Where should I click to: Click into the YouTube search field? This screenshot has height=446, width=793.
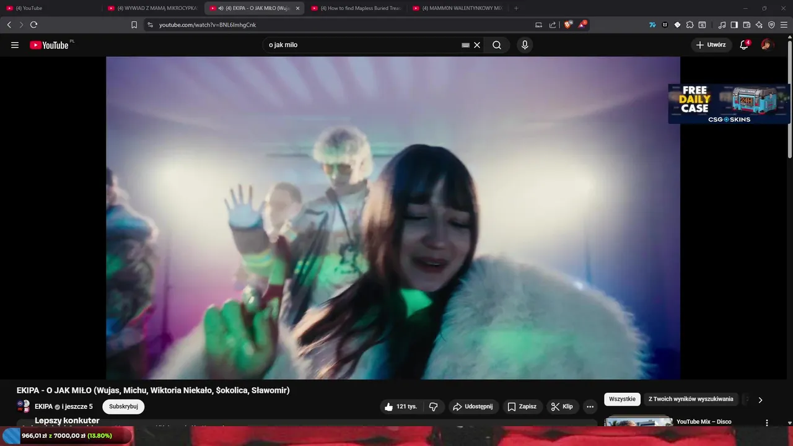point(362,45)
